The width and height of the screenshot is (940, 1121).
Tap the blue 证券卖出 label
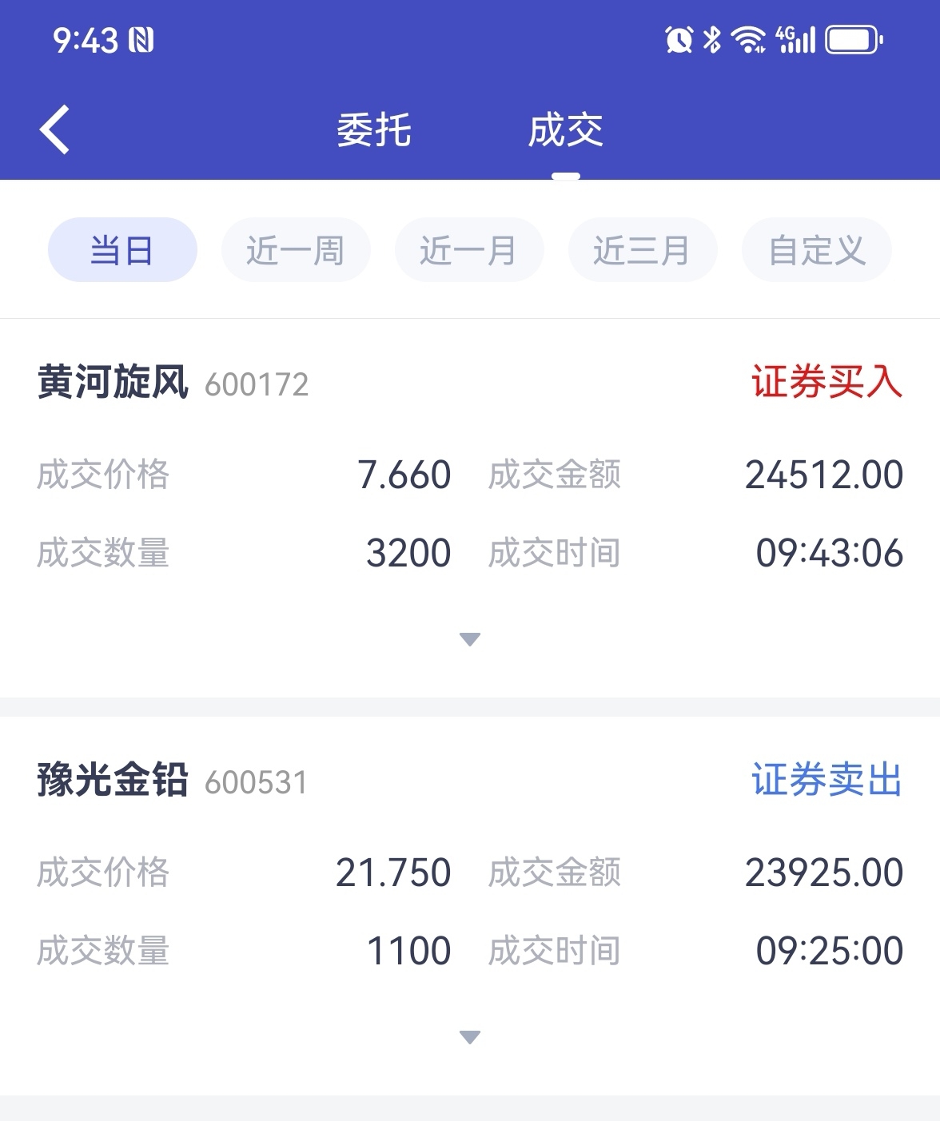[826, 780]
